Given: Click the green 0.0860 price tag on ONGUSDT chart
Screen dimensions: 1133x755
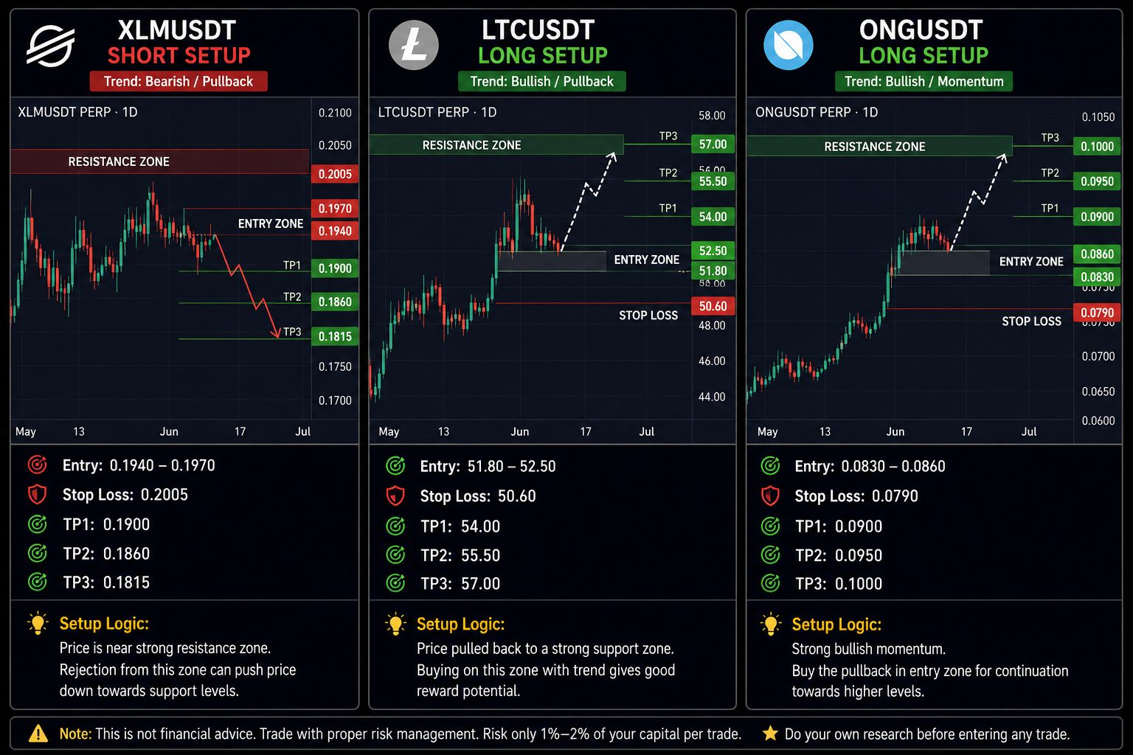Looking at the screenshot, I should click(x=1097, y=254).
